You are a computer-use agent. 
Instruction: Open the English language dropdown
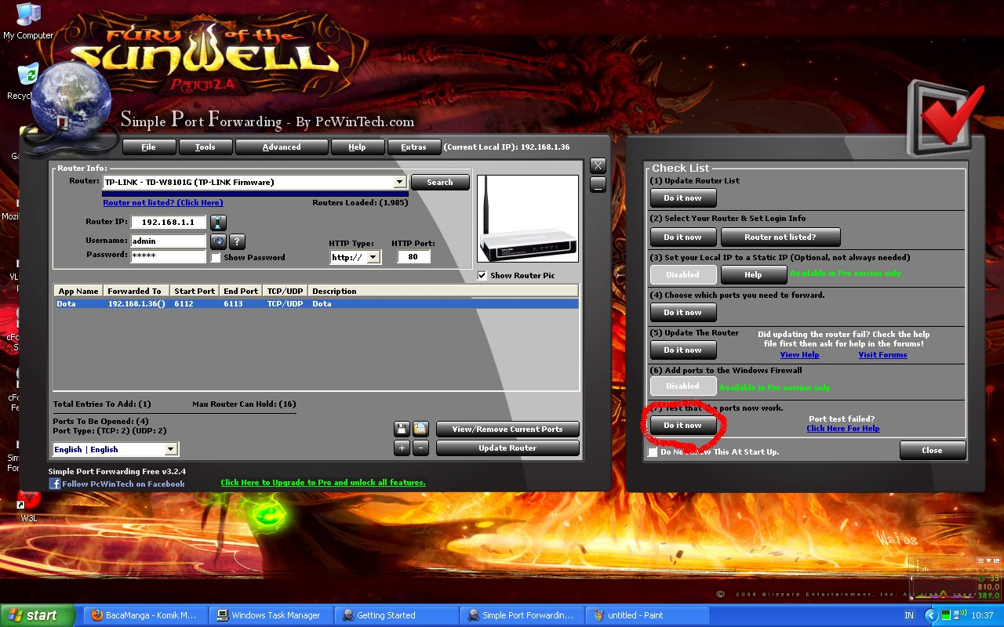pyautogui.click(x=171, y=449)
